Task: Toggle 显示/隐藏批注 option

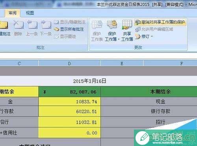Action: [70, 22]
